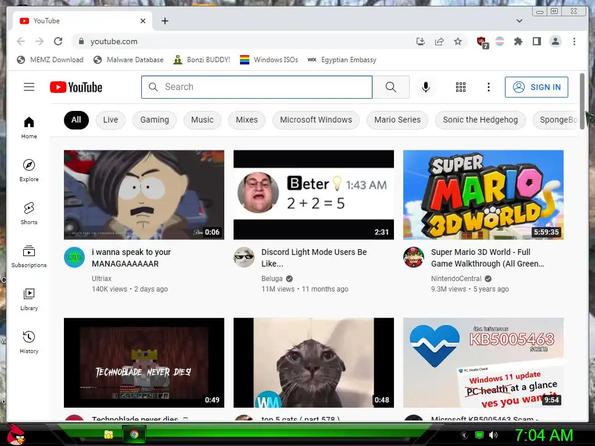
Task: Play the Discord Light Mode Users thumbnail
Action: point(313,195)
